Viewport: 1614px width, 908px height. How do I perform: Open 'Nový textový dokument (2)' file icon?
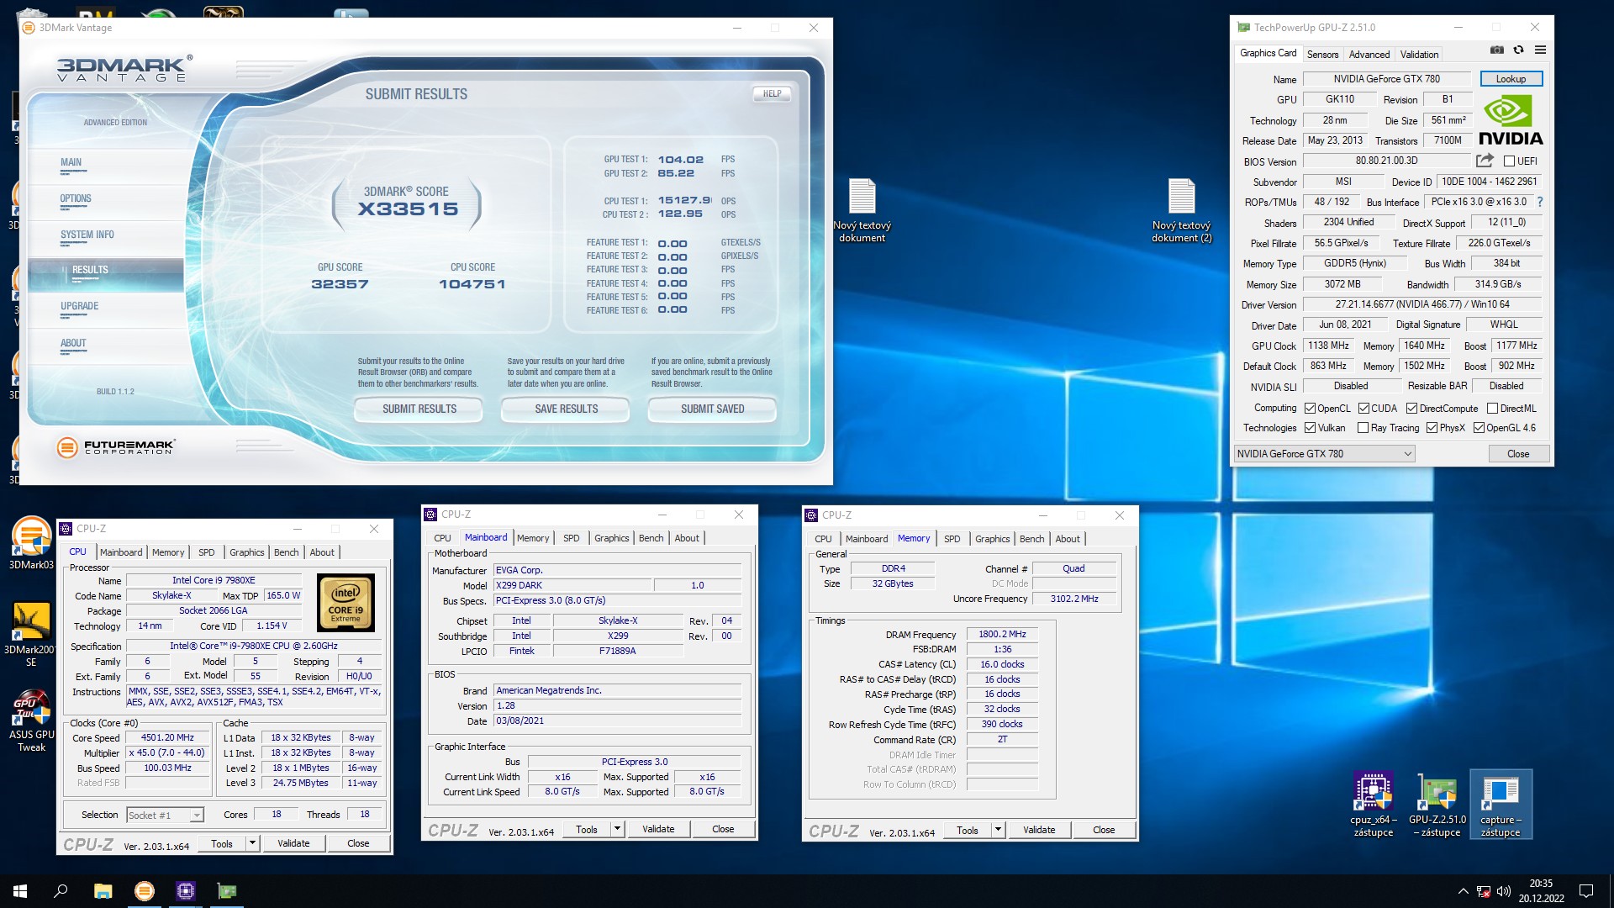[x=1181, y=210]
